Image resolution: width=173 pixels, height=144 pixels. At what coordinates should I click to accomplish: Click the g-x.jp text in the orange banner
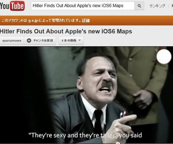coord(33,20)
